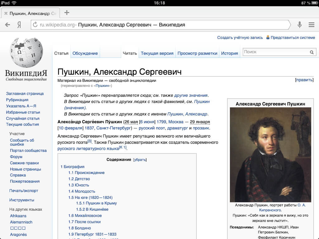Open Пожертвования sidebar link
Image resolution: width=319 pixels, height=239 pixels.
click(x=25, y=181)
